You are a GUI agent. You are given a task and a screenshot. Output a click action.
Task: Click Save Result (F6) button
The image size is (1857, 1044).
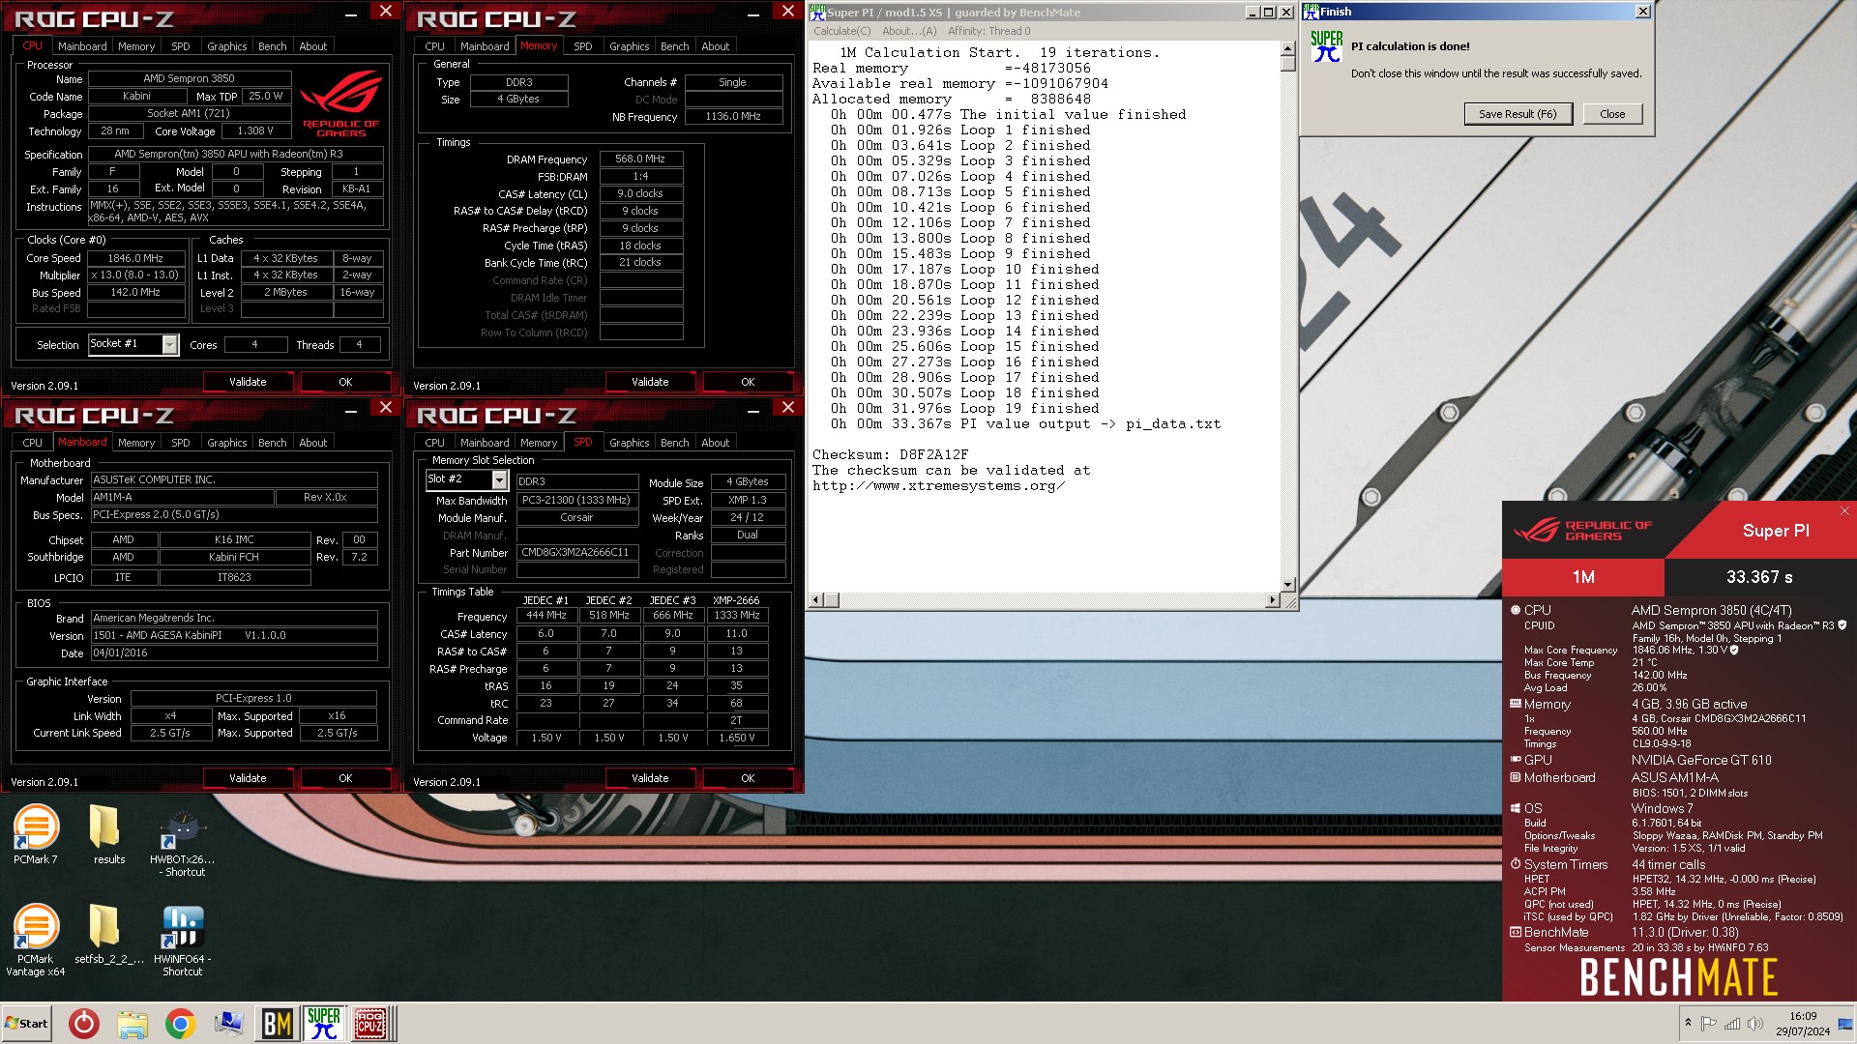pyautogui.click(x=1517, y=114)
